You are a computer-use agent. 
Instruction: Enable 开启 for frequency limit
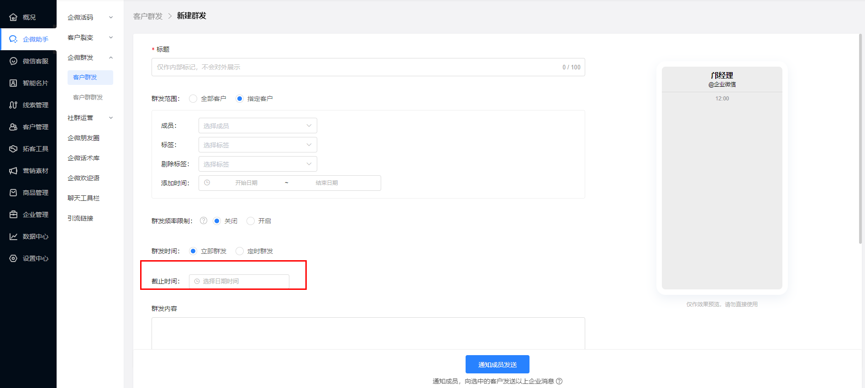coord(251,221)
